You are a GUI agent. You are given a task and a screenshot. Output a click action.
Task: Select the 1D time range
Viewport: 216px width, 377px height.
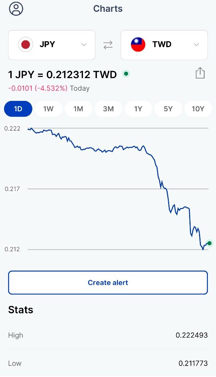pos(18,109)
